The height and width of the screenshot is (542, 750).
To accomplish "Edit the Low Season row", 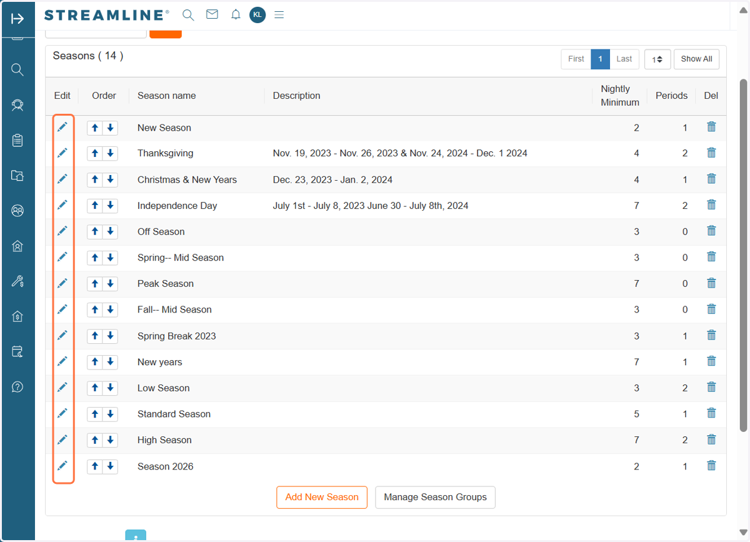I will click(x=62, y=388).
